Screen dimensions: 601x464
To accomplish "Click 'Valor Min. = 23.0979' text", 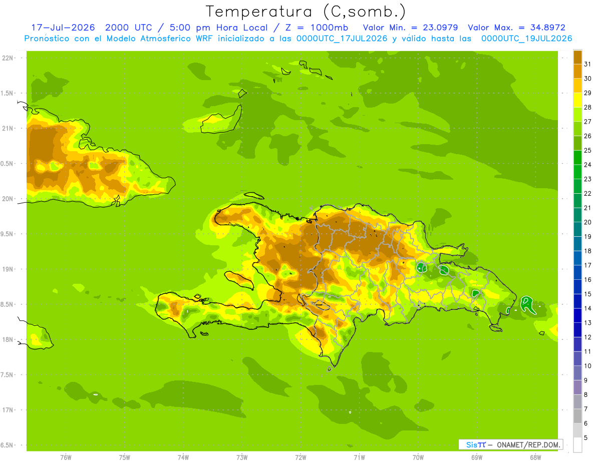I will [x=410, y=28].
